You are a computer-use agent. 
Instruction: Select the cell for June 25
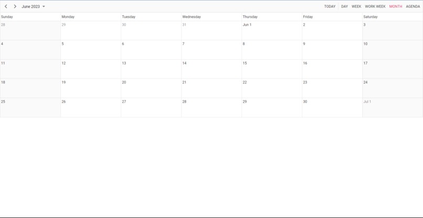[x=30, y=108]
